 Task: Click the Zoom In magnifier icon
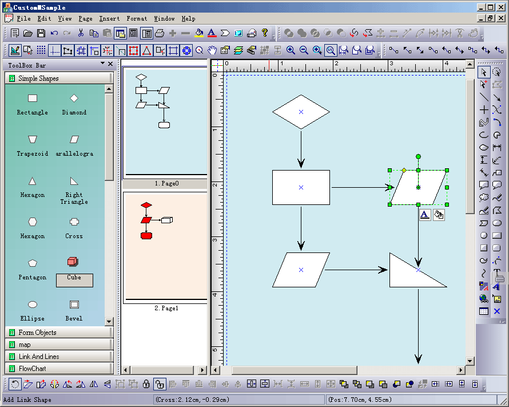coord(291,50)
